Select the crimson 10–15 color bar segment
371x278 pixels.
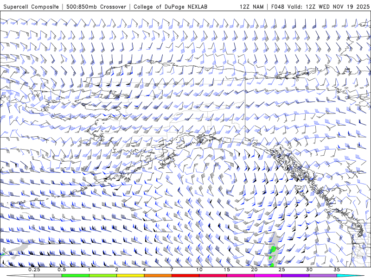pos(213,276)
